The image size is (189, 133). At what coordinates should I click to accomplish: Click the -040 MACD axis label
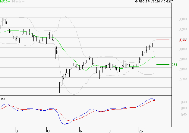(x=183, y=115)
